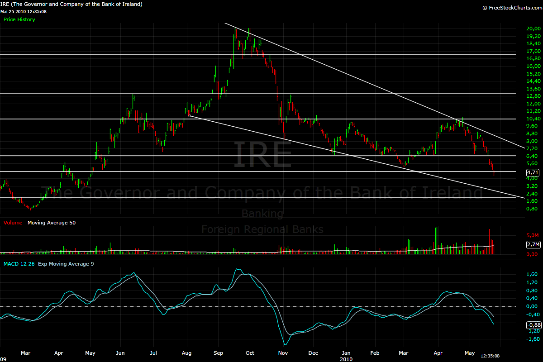The height and width of the screenshot is (362, 543).
Task: Click the Jan month label on time axis
Action: coord(346,352)
